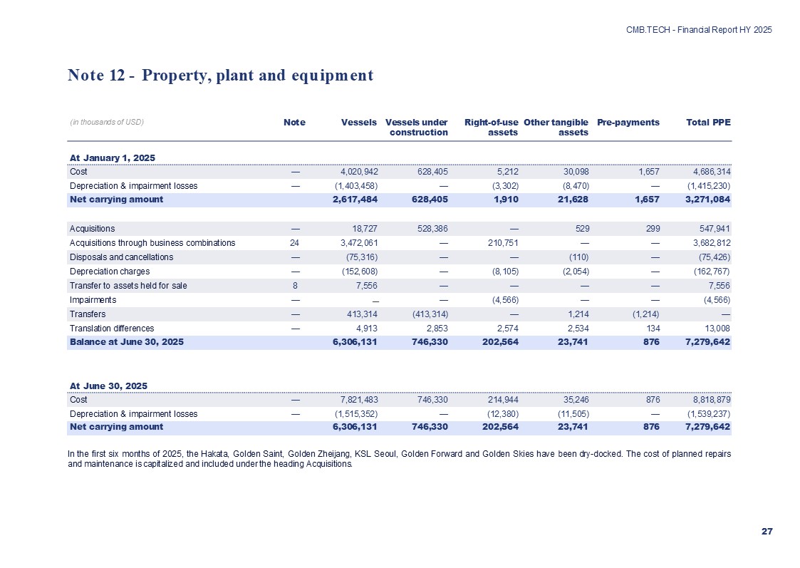Viewport: 800px width, 568px height.
Task: Click the Note 12 Property, plant and equipment heading
Action: tap(220, 76)
